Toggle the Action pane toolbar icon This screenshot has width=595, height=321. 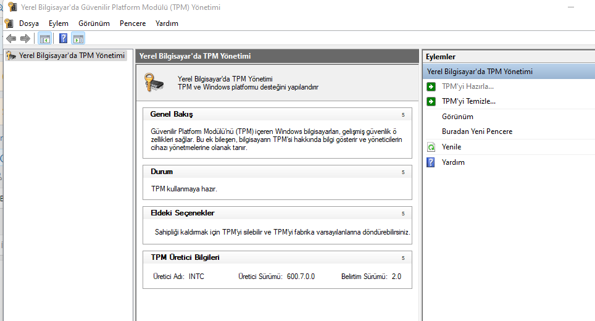(78, 38)
